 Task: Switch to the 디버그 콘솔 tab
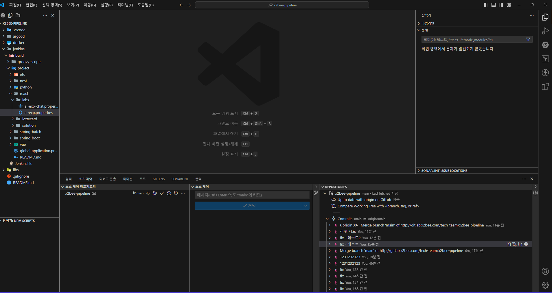click(108, 179)
